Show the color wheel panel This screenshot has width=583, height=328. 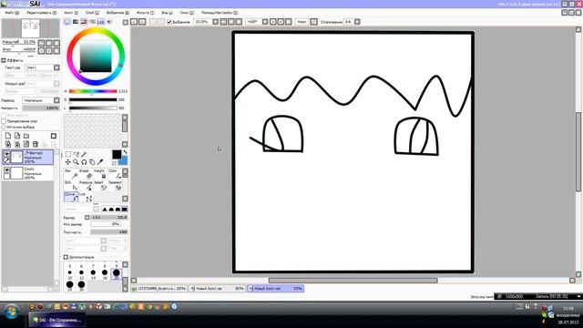tap(67, 22)
